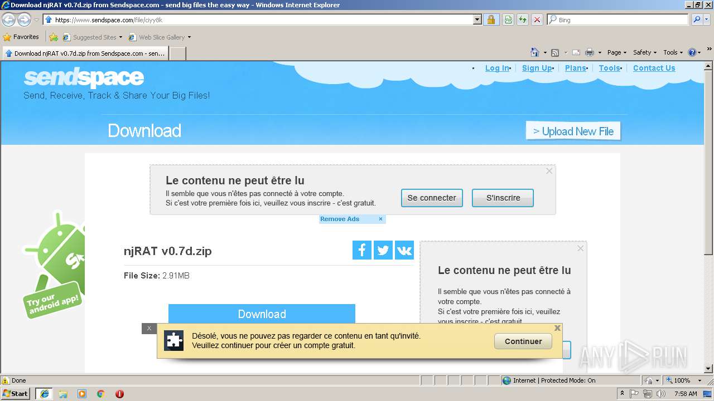Click the Refresh page icon
This screenshot has width=714, height=401.
click(523, 19)
